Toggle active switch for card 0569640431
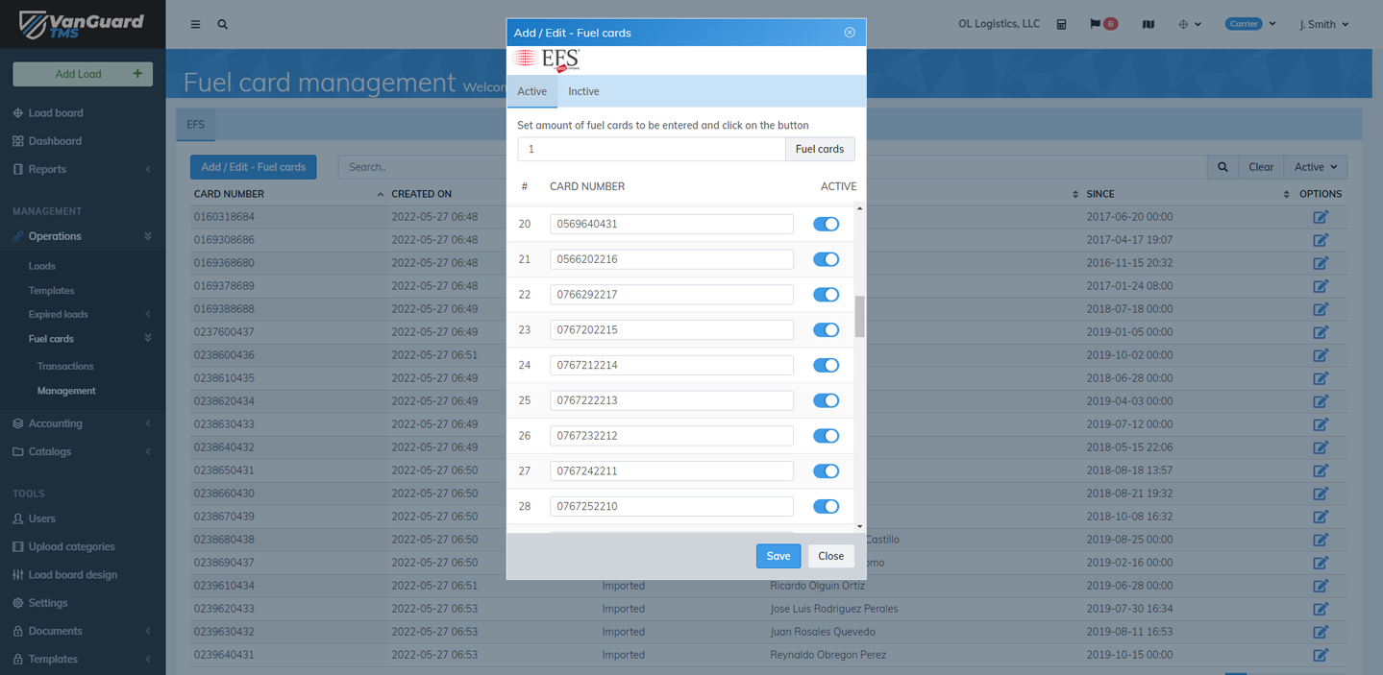The height and width of the screenshot is (675, 1383). tap(826, 224)
